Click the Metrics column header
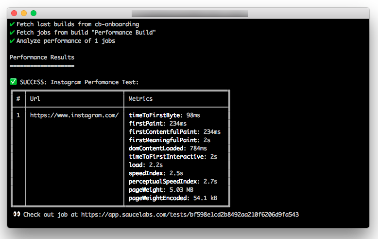This screenshot has height=239, width=378. coord(140,99)
